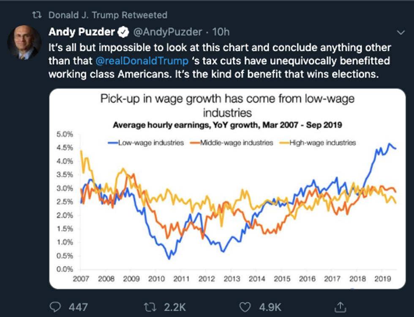Click the 447 replies count
The width and height of the screenshot is (414, 317).
click(79, 306)
